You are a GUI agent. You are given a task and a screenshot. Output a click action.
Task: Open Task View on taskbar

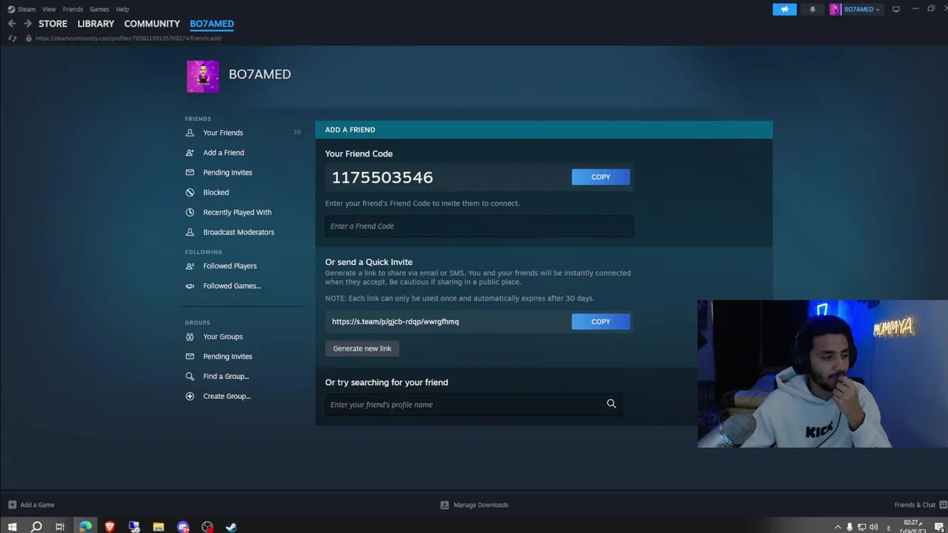(x=60, y=527)
